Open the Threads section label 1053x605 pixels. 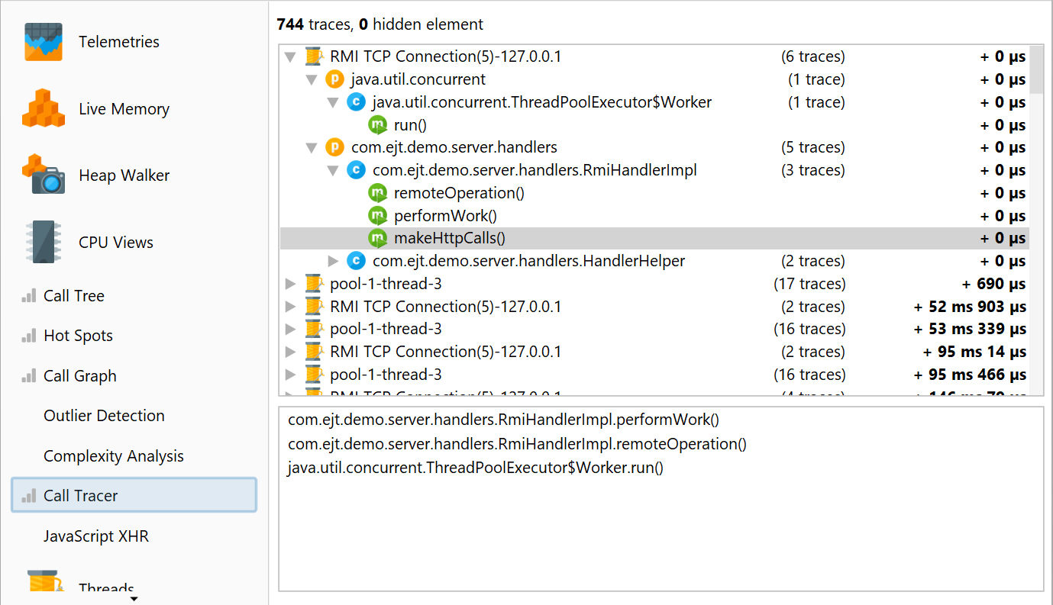point(106,588)
